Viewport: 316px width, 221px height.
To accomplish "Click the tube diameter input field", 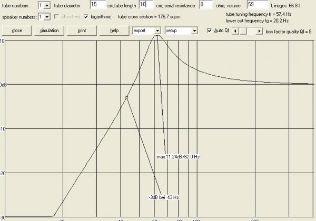I will [97, 5].
